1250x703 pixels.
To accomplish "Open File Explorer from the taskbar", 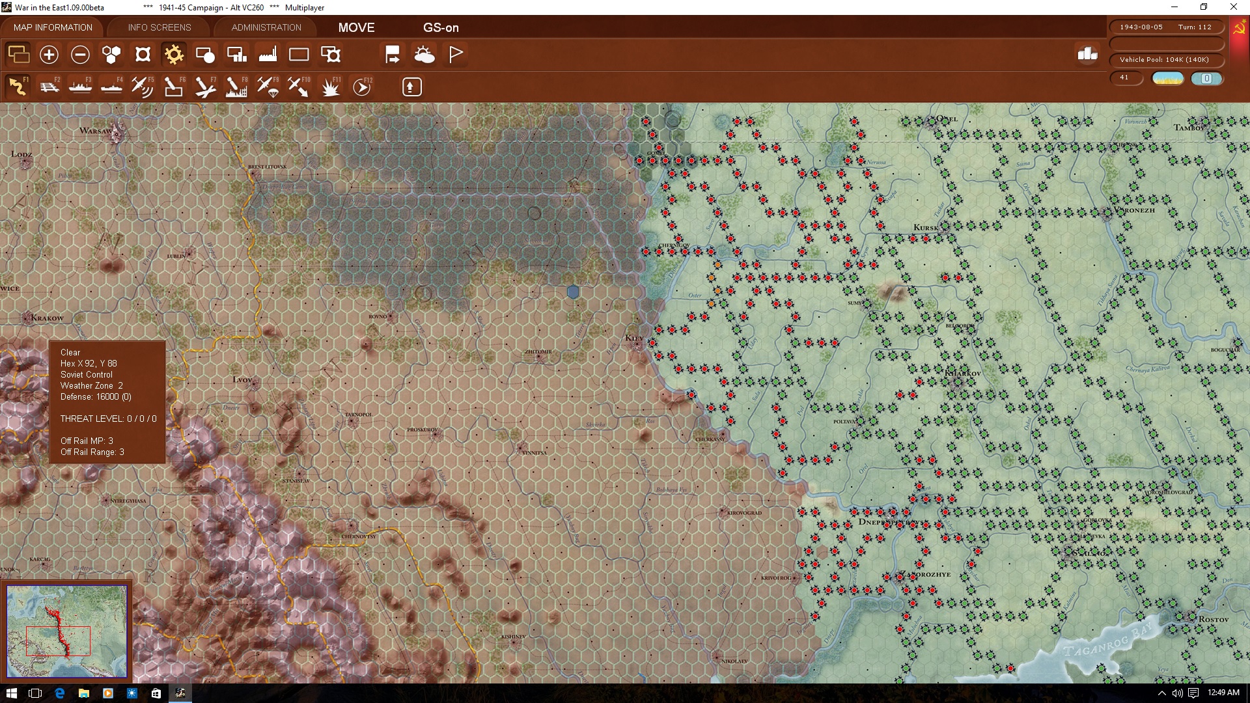I will coord(83,693).
